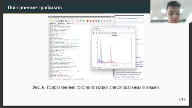Paste from clipboard in the editor toolbar
This screenshot has height=108, width=192.
click(x=78, y=21)
